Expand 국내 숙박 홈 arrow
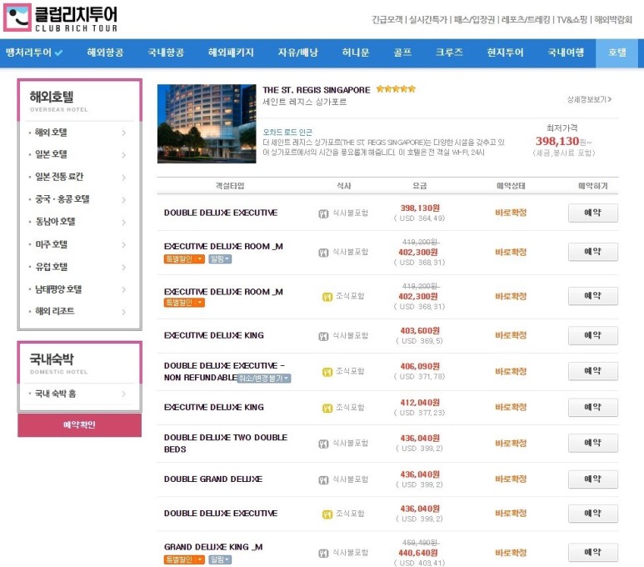The width and height of the screenshot is (644, 567). tap(123, 394)
